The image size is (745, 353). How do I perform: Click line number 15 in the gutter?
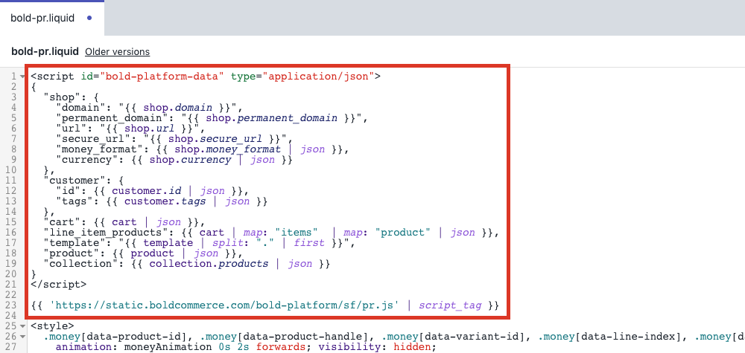click(11, 222)
